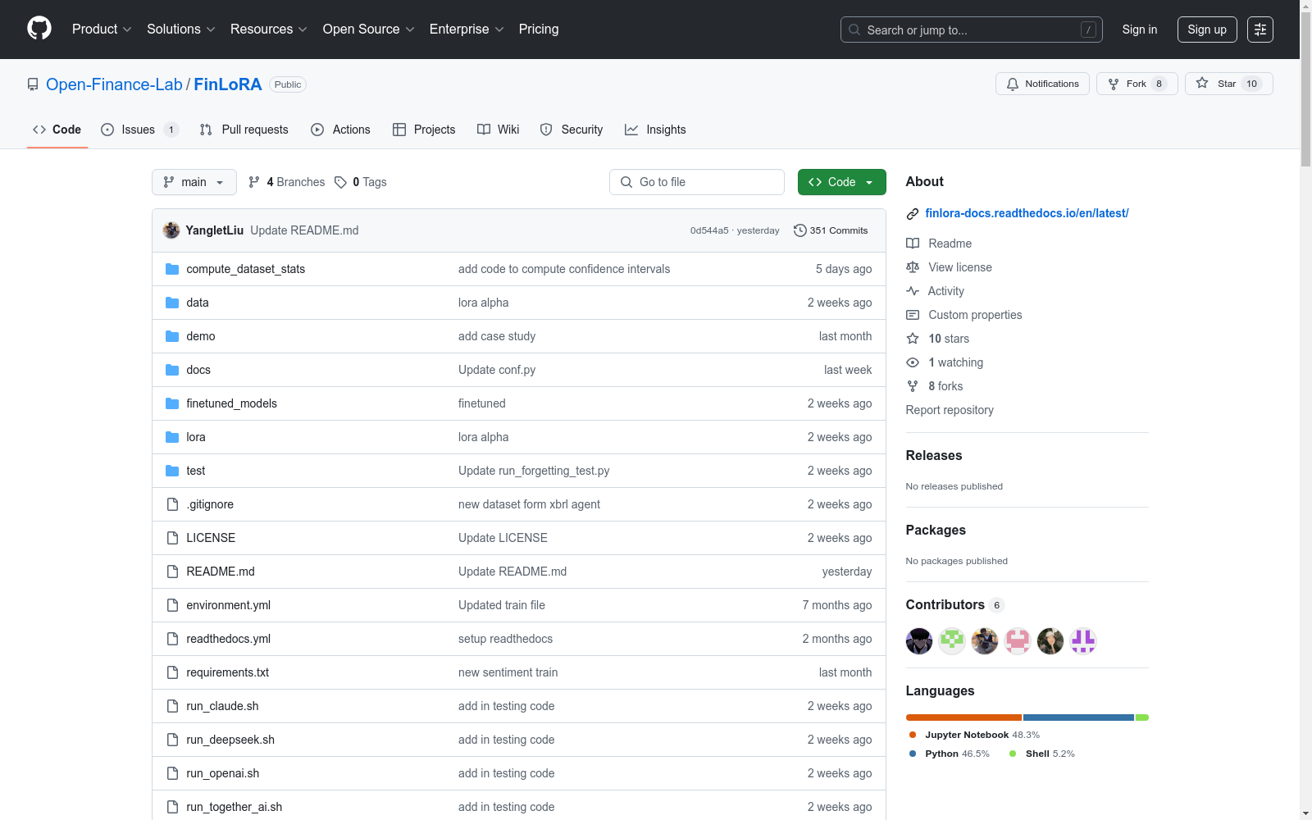Click YangletLiu's avatar in commit bar
Screen dimensions: 1312x820
click(x=171, y=230)
